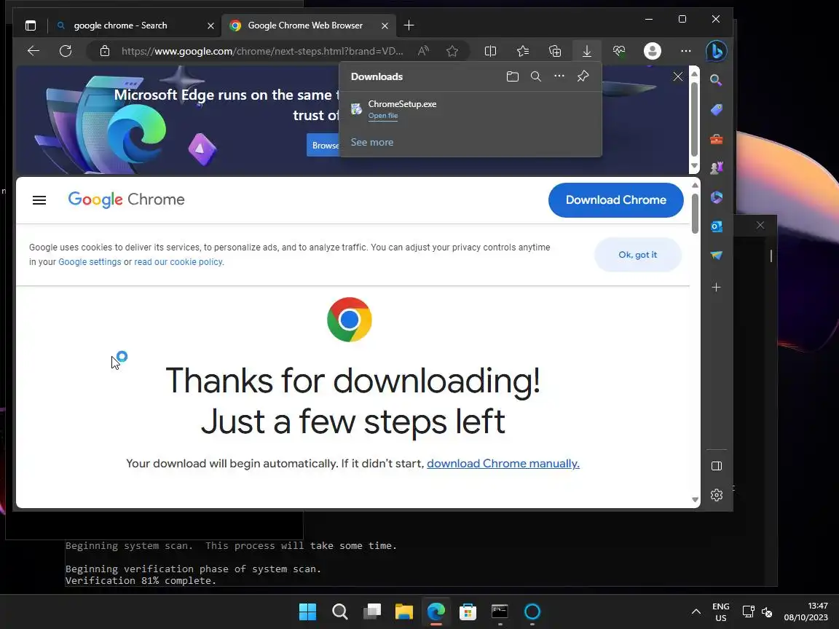Screen dimensions: 839x629
Task: Open a new tab with plus button
Action: (409, 25)
